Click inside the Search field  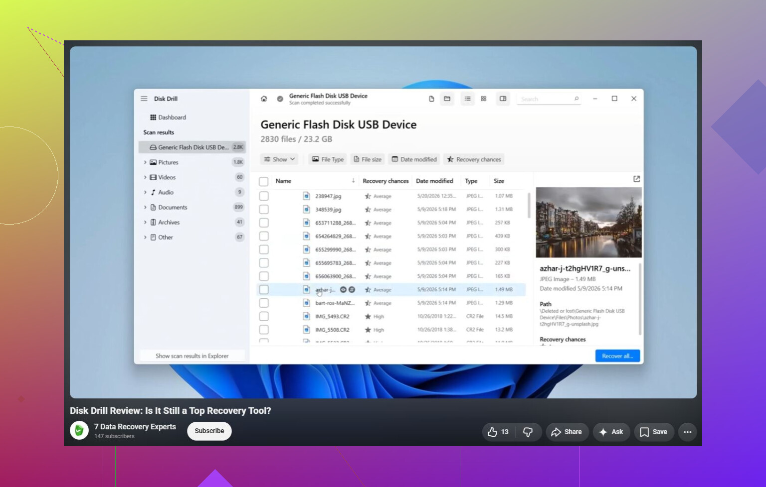pos(549,99)
